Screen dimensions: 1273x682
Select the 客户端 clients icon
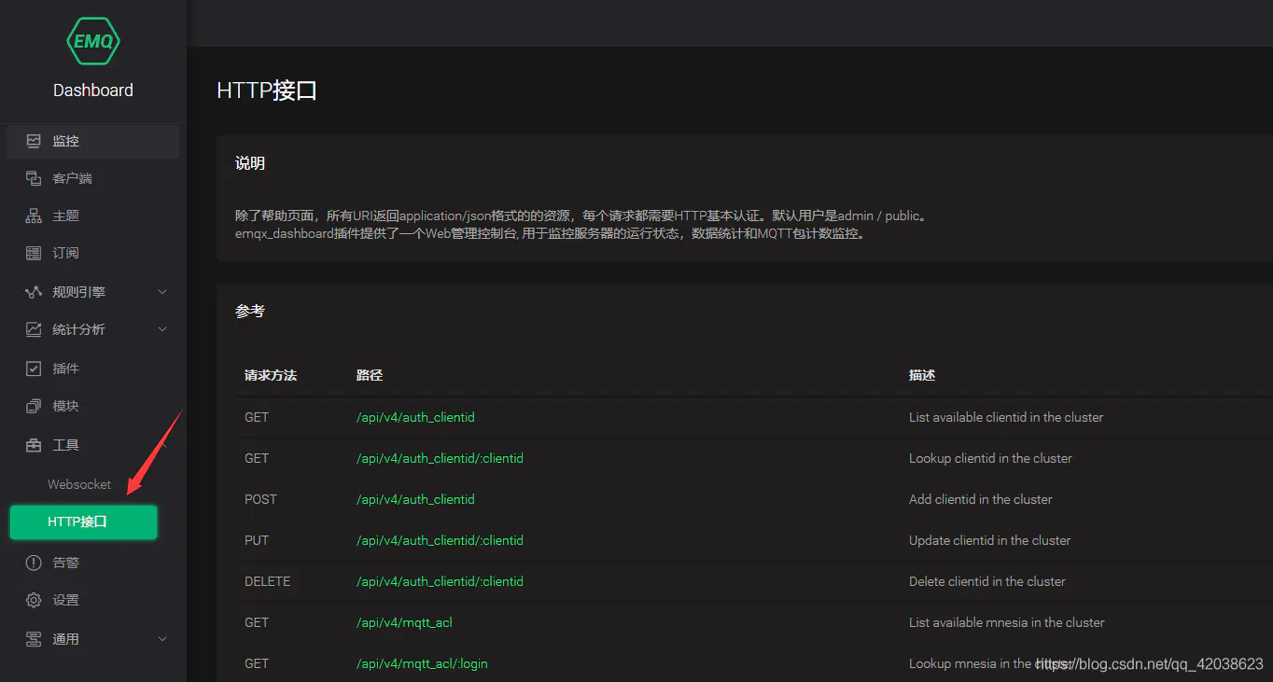[34, 178]
